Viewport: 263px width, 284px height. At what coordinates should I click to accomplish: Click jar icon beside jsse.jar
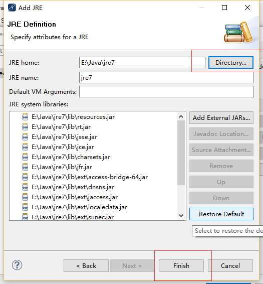tap(25, 137)
